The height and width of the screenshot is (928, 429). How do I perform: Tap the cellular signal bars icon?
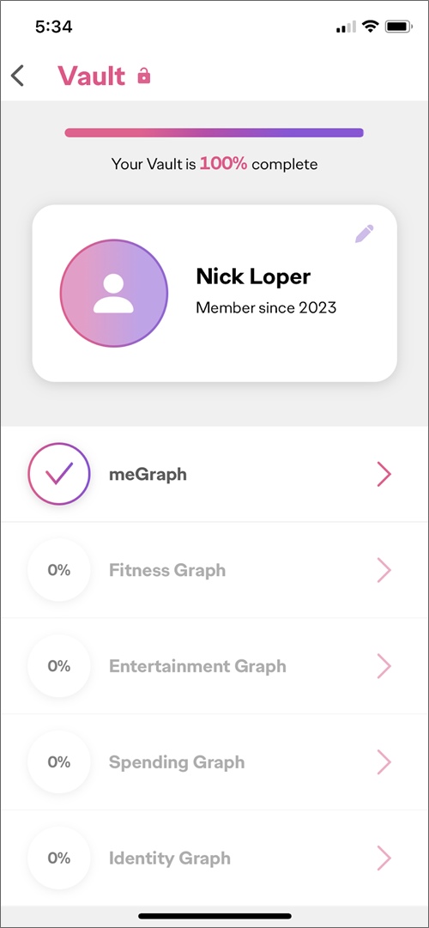346,27
